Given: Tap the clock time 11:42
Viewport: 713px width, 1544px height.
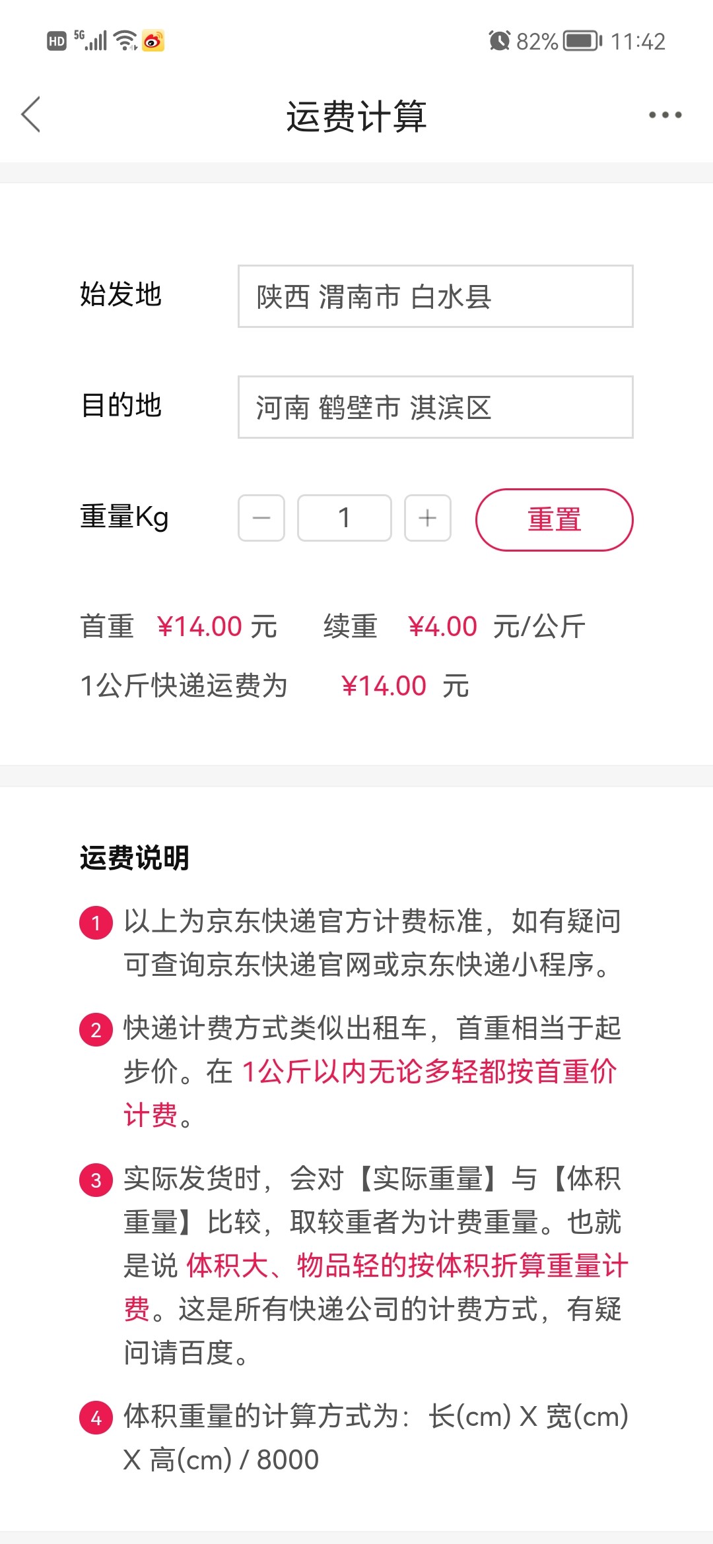Looking at the screenshot, I should click(638, 42).
